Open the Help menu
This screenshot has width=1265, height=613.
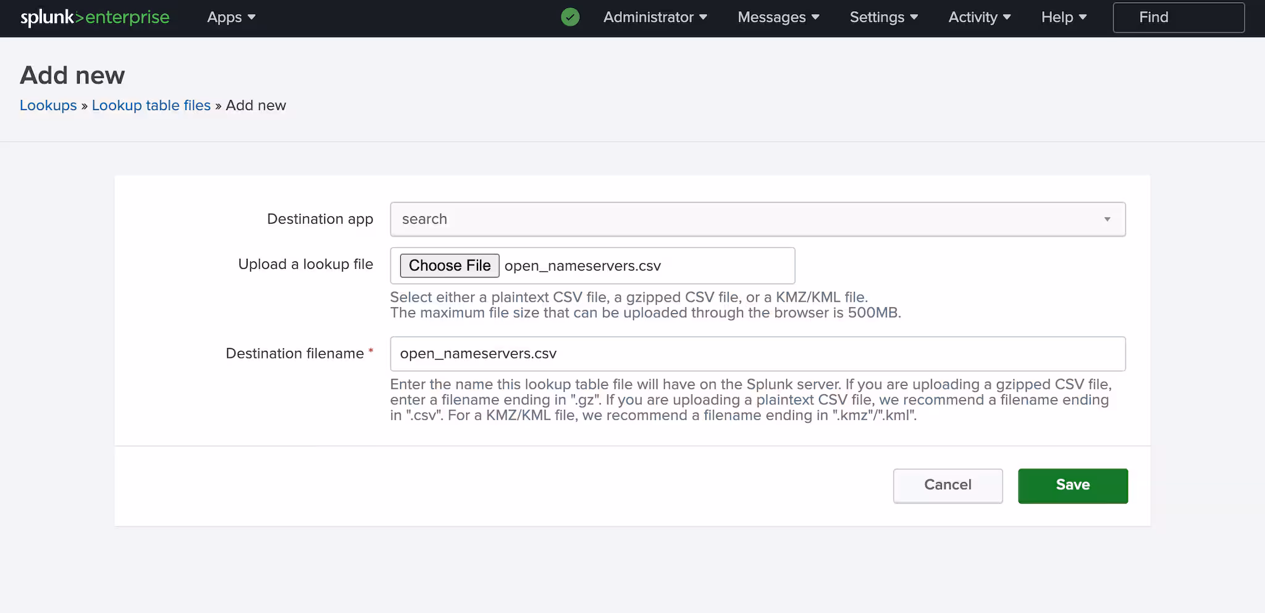pyautogui.click(x=1064, y=17)
